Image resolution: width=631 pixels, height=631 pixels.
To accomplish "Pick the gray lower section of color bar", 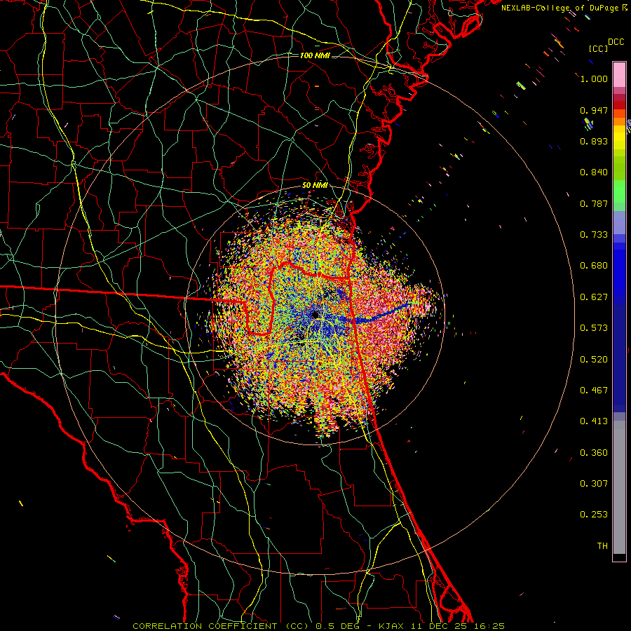I will tap(619, 487).
